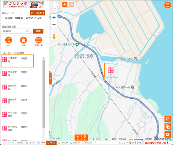Click the 地図の誤りを報告する report link
The height and width of the screenshot is (145, 173).
163,139
